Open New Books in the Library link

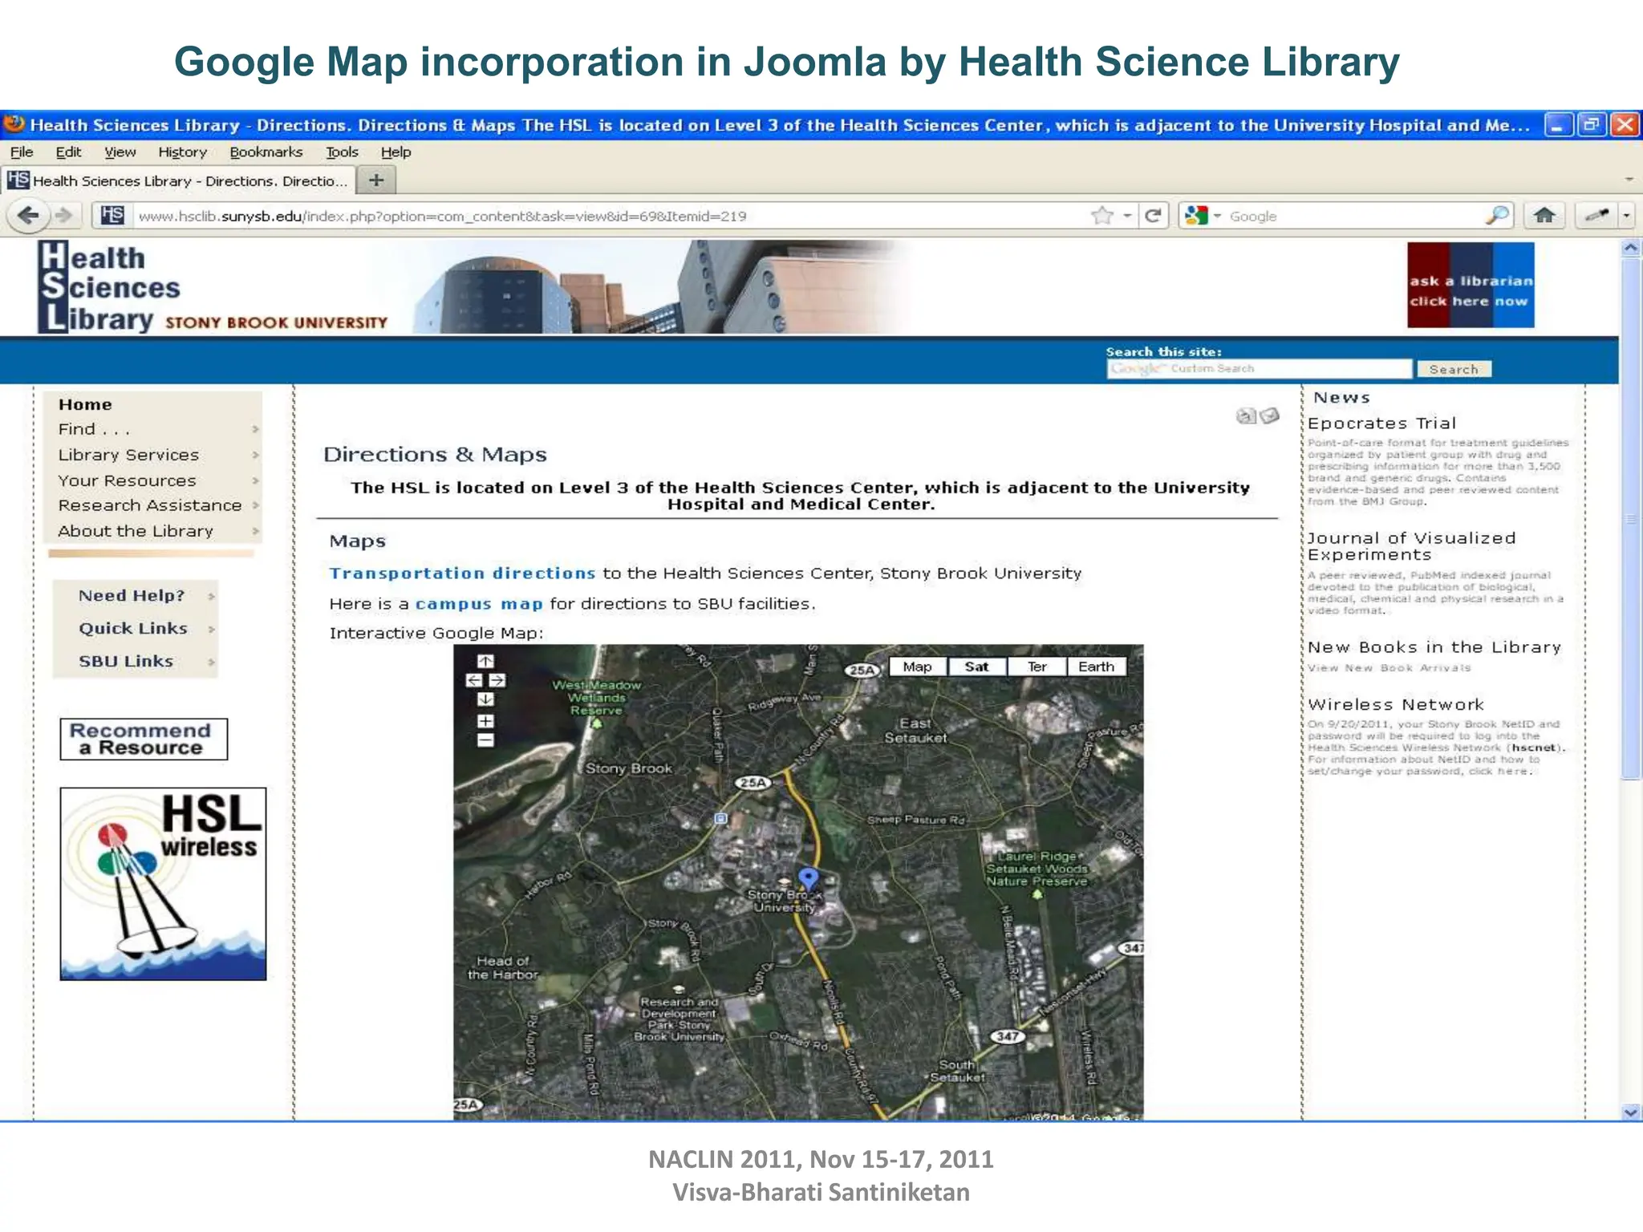[1434, 646]
